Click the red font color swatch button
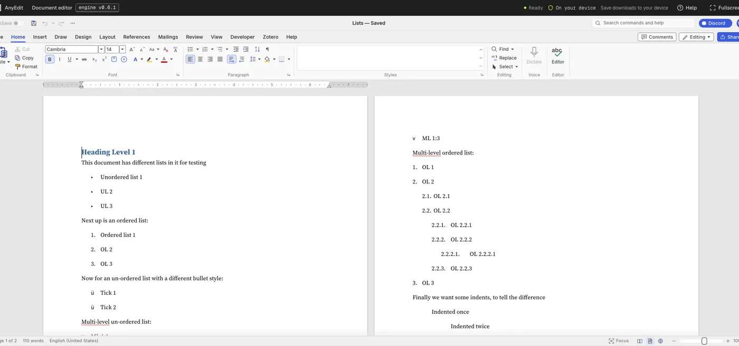This screenshot has width=739, height=346. (x=164, y=60)
